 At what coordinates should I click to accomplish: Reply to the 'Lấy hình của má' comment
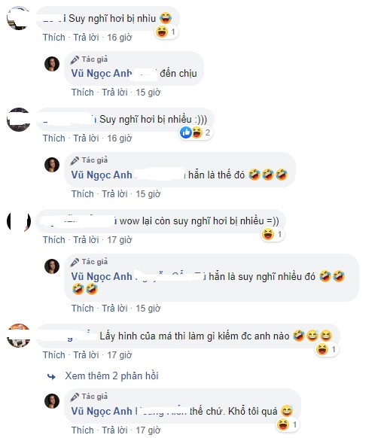pos(86,355)
